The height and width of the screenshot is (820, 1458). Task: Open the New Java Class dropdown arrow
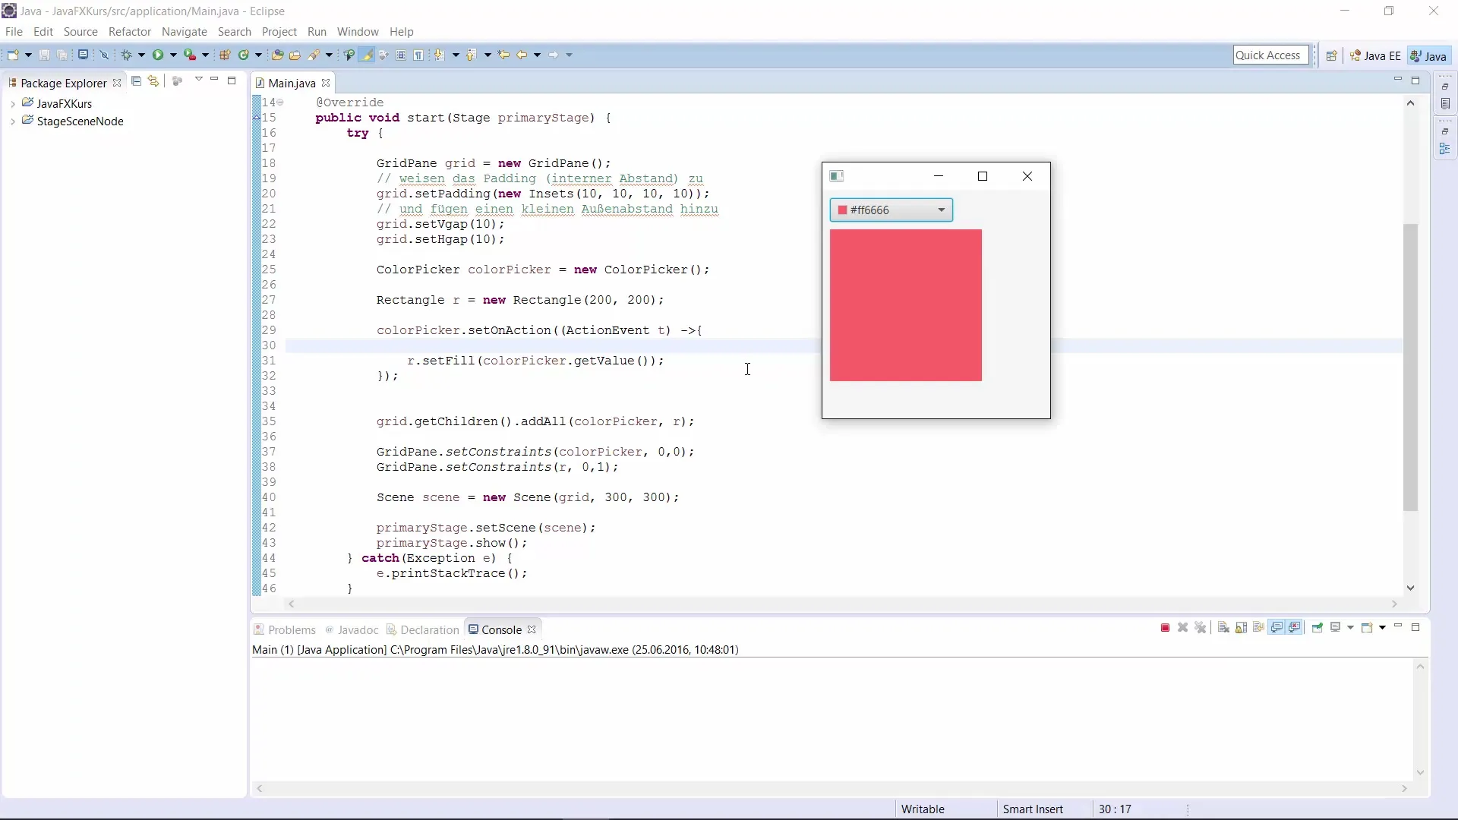(x=258, y=55)
